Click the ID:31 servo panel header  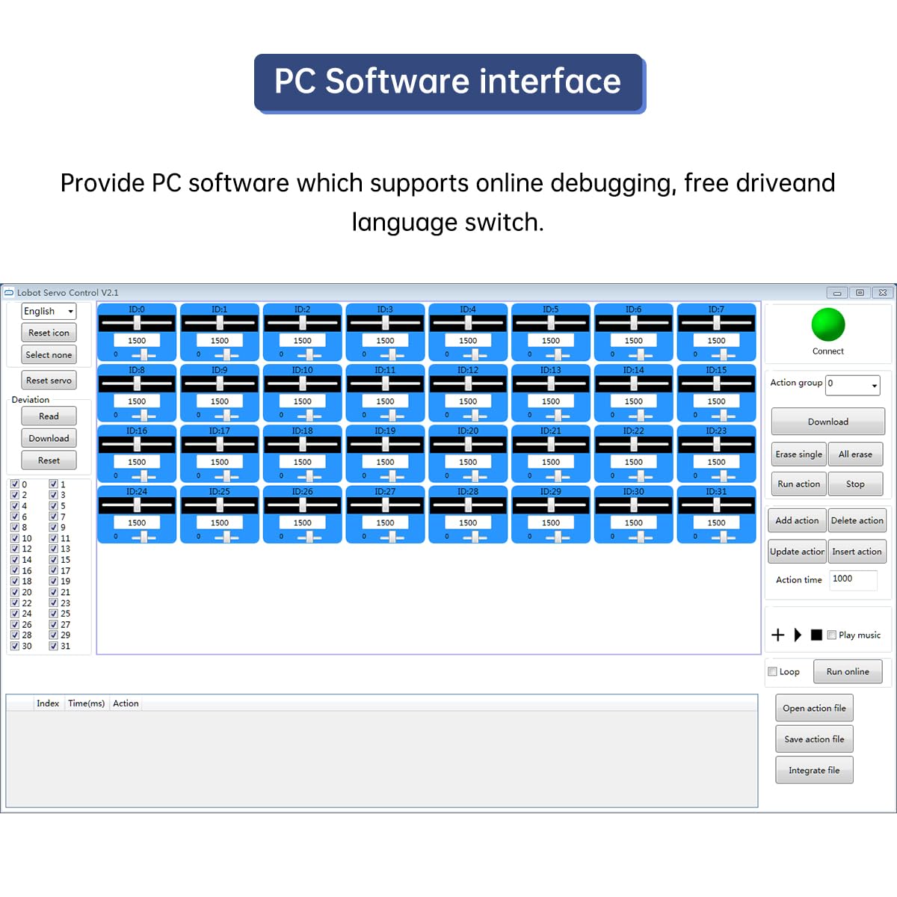pyautogui.click(x=716, y=491)
